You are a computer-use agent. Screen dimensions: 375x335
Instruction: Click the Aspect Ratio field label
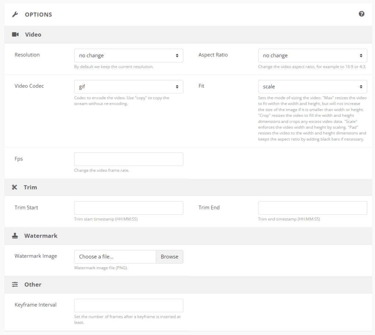pos(213,55)
